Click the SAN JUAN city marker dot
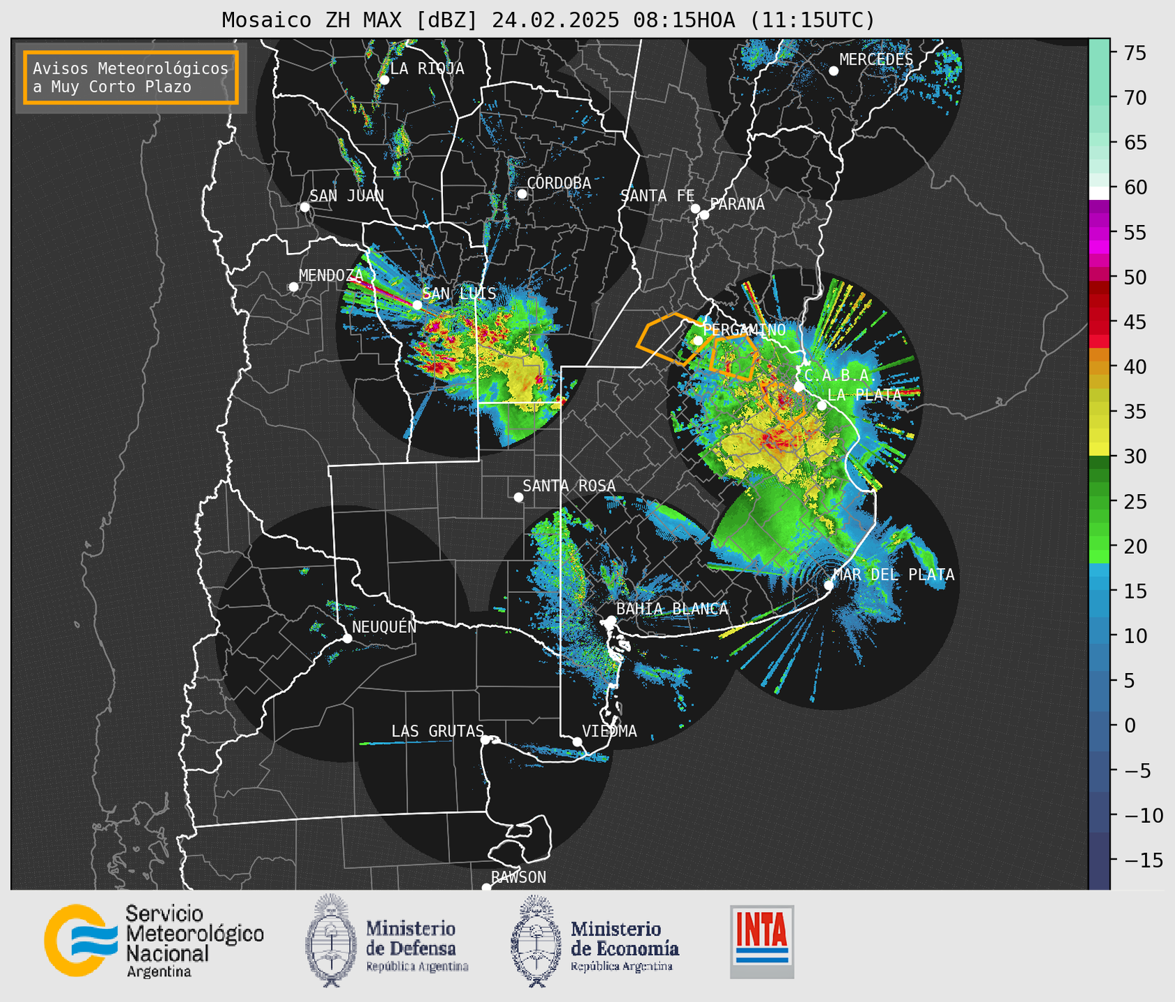The image size is (1175, 1002). coord(304,207)
